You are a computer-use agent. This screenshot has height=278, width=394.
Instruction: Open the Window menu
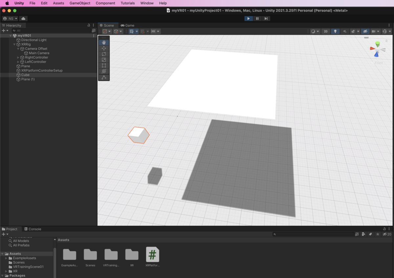(147, 3)
